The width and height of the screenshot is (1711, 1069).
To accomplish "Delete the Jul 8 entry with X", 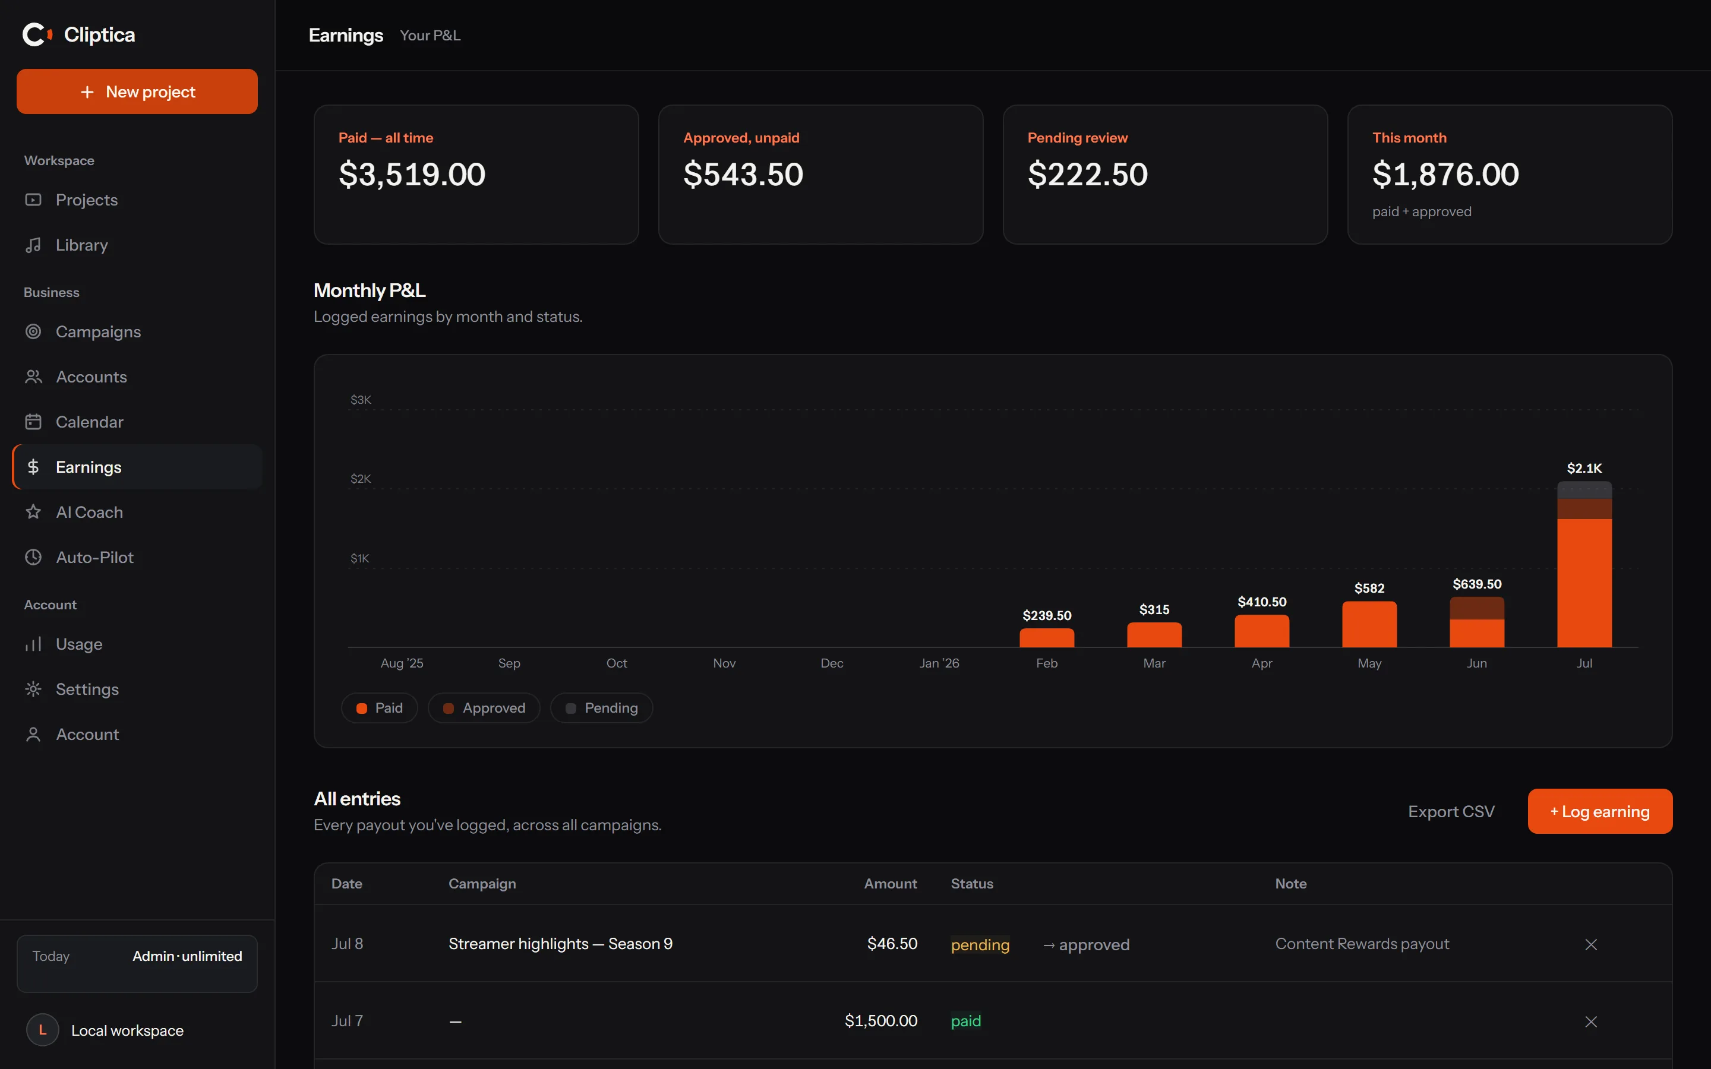I will pyautogui.click(x=1591, y=944).
